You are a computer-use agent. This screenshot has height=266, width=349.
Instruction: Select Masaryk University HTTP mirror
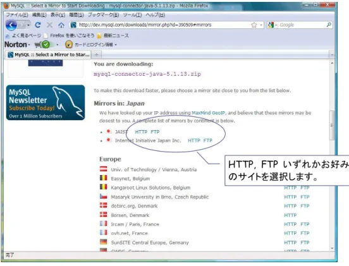point(290,197)
